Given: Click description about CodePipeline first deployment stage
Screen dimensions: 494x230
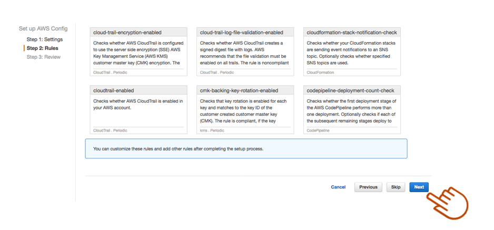Looking at the screenshot, I should click(351, 111).
